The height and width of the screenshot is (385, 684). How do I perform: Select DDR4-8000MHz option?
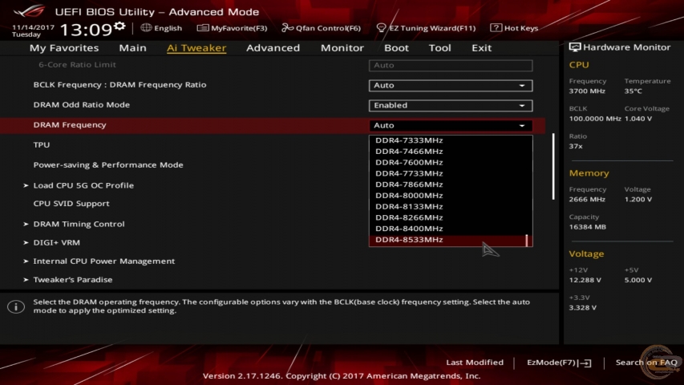(x=451, y=195)
